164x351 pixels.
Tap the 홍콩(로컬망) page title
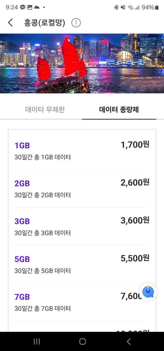click(45, 23)
